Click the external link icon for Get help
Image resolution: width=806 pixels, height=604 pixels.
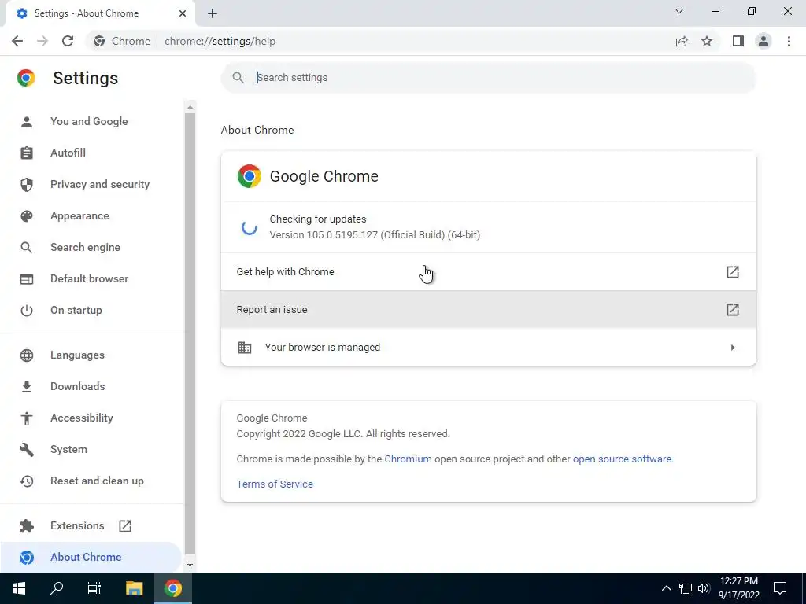(733, 272)
